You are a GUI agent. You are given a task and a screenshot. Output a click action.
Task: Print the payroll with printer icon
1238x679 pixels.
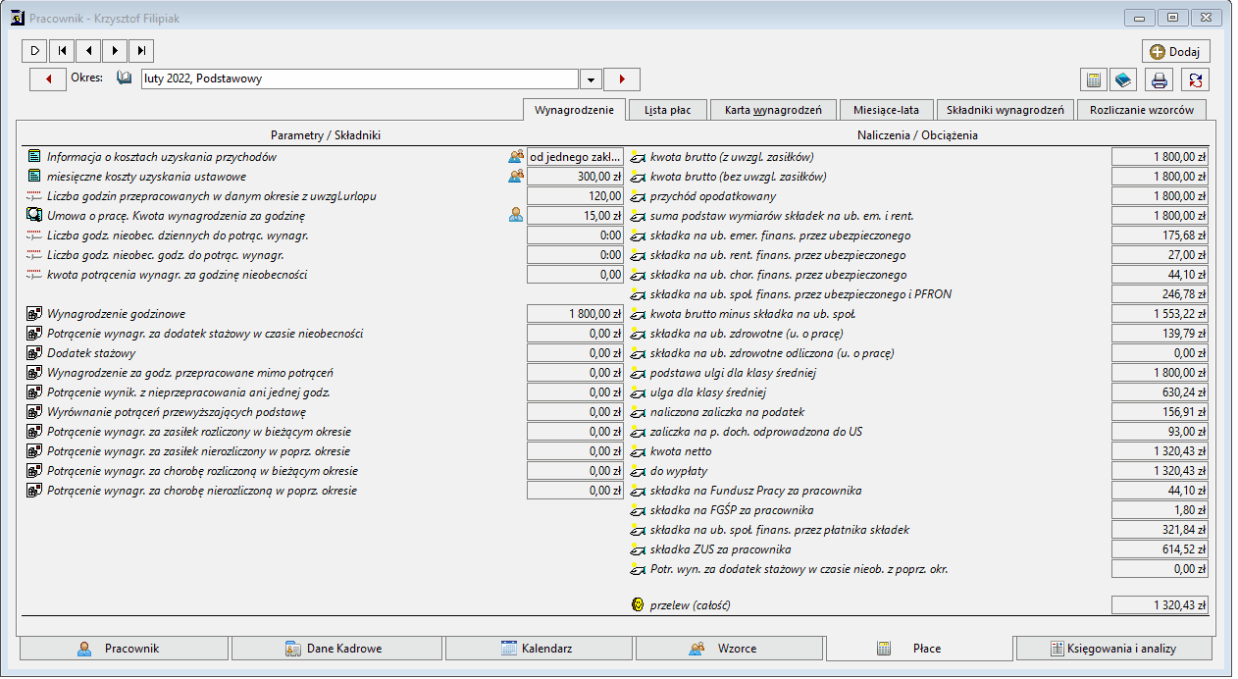point(1161,79)
